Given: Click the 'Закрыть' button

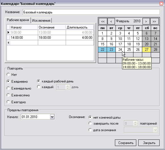Looking at the screenshot, I should [x=149, y=143].
